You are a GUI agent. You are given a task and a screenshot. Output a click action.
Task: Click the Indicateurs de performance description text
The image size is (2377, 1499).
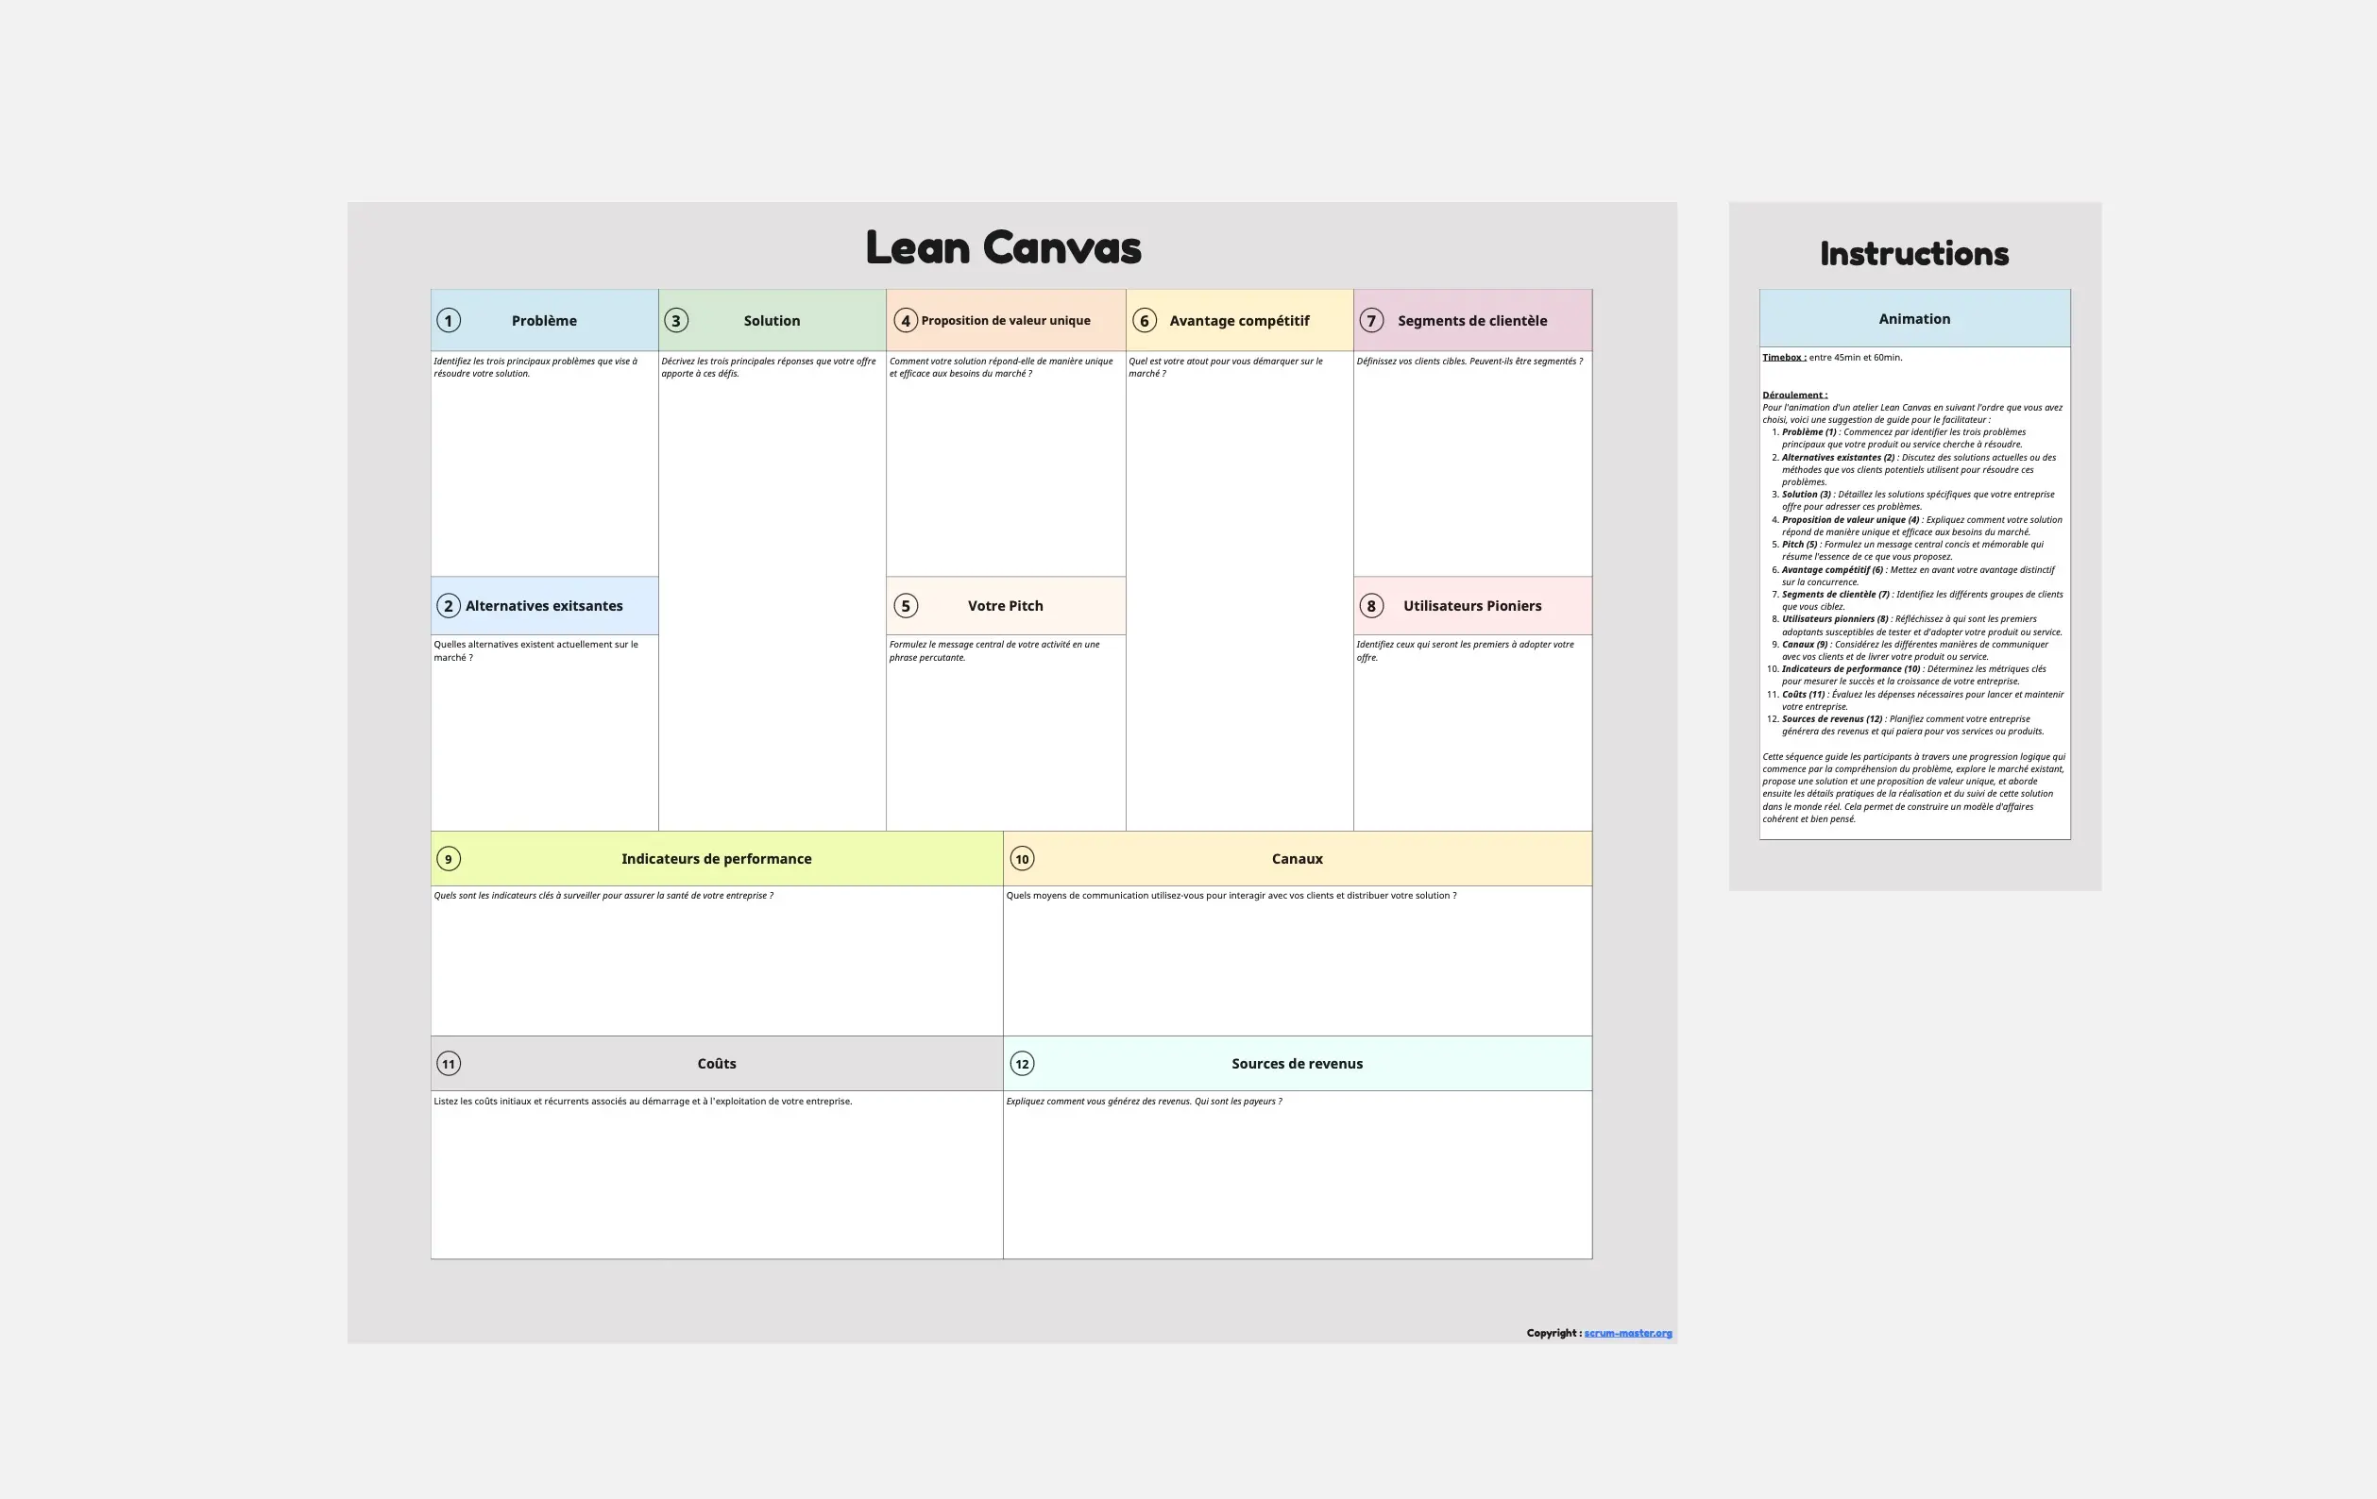[x=603, y=895]
